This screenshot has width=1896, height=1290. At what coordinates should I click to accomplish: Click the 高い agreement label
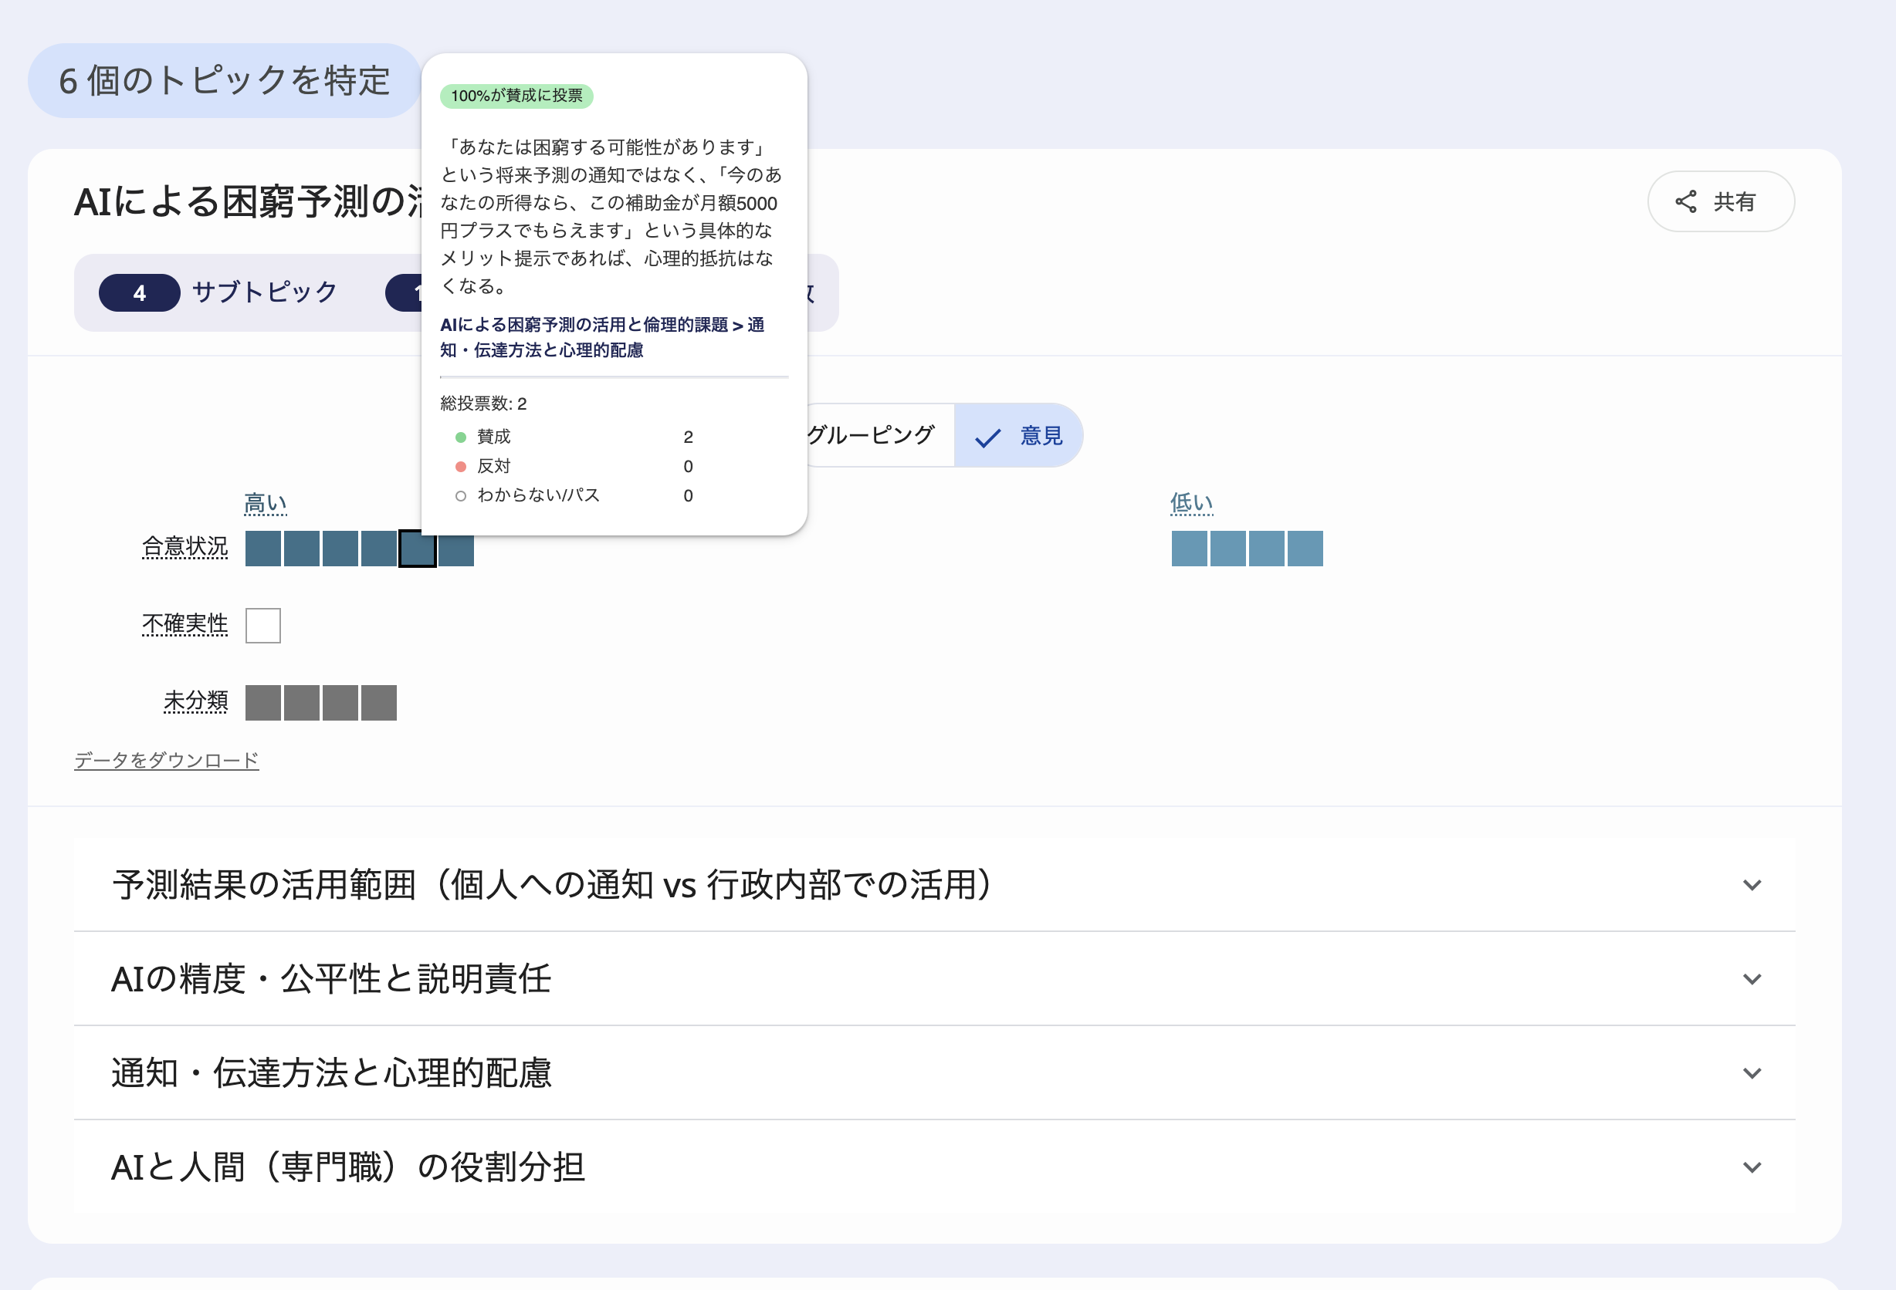(x=265, y=503)
